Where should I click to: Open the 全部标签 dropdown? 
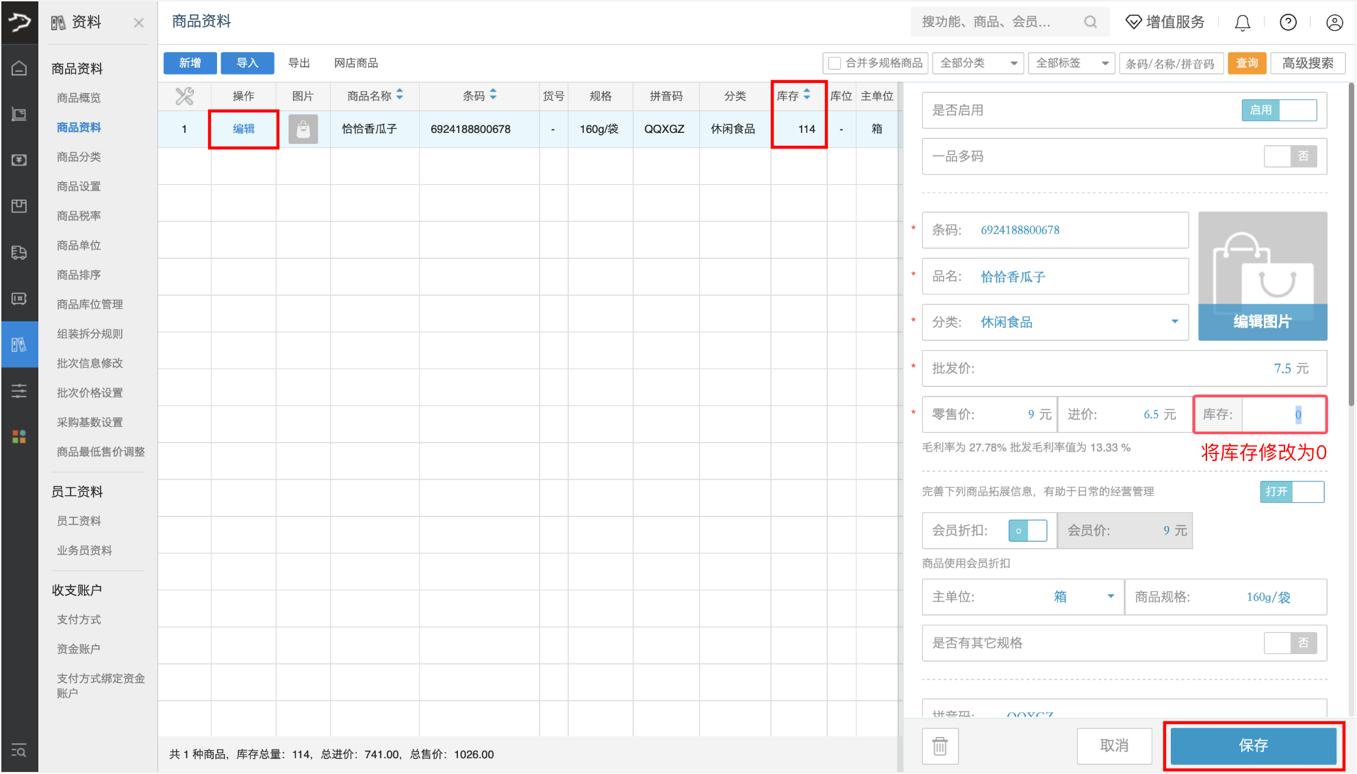coord(1071,63)
